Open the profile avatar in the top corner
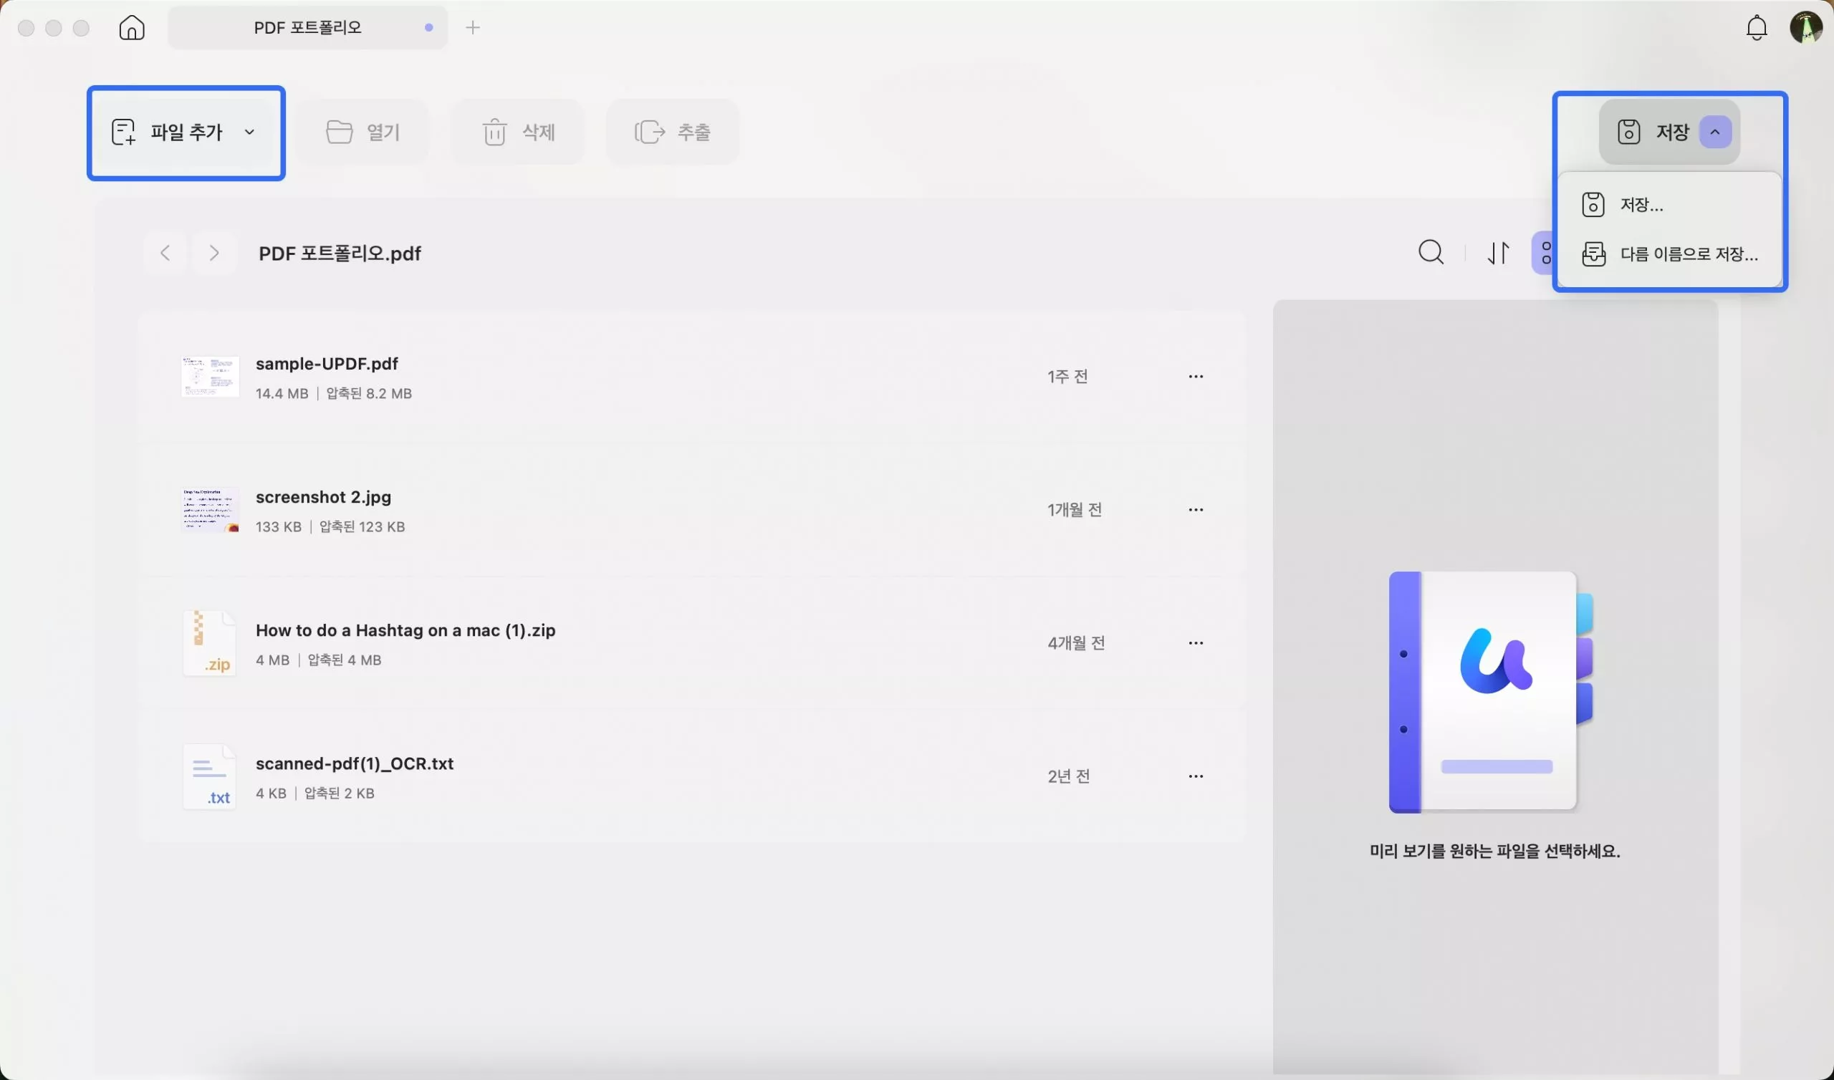 1807,28
